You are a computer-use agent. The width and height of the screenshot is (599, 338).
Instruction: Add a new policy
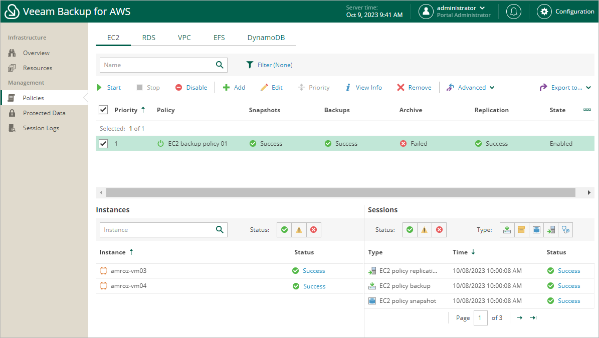tap(234, 87)
